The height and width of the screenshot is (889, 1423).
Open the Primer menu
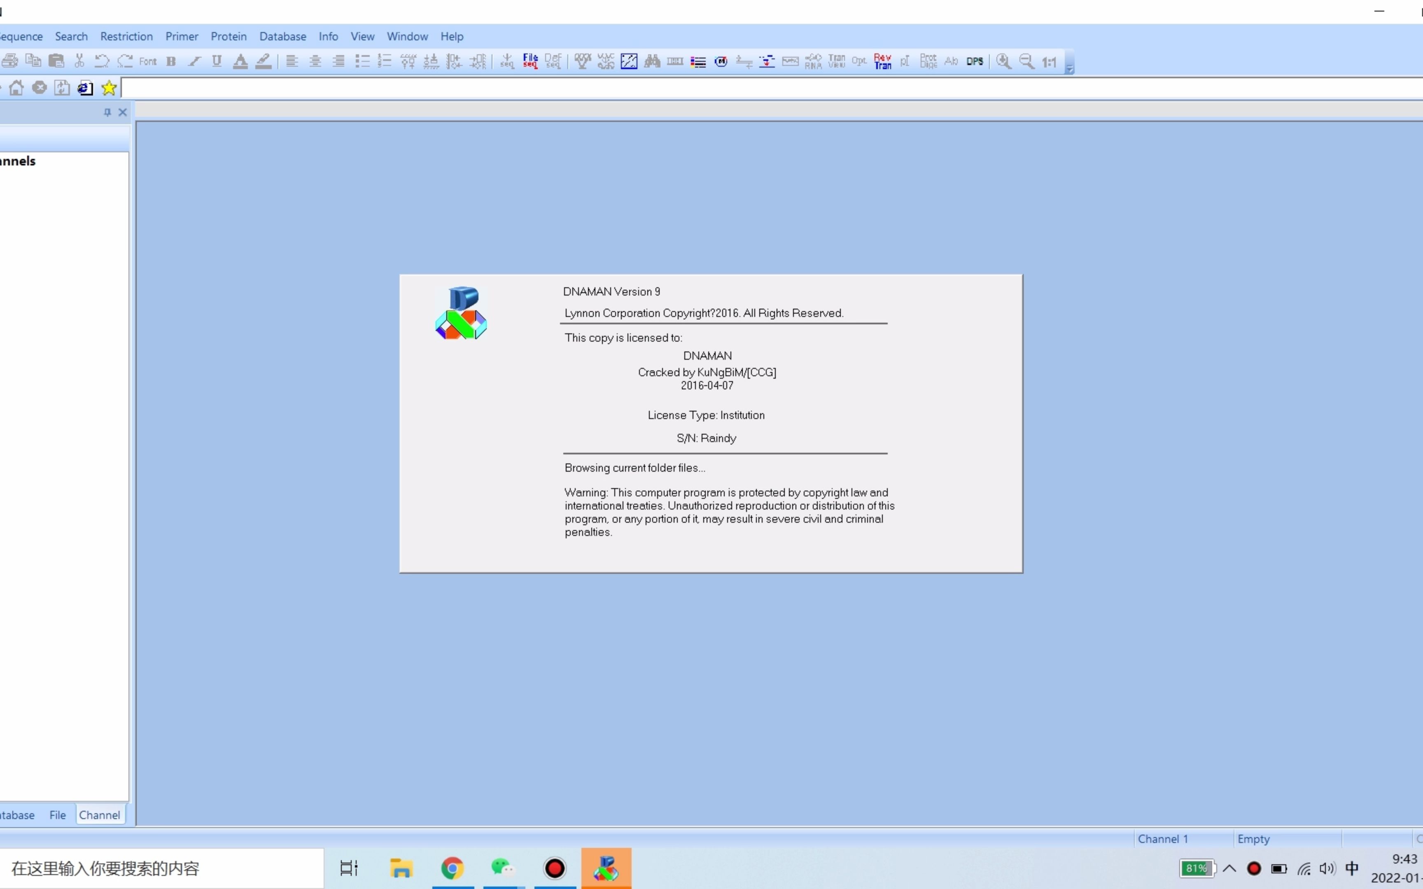click(x=182, y=37)
